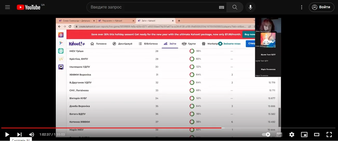Select the Вікторія КУБГ player row

(172, 98)
